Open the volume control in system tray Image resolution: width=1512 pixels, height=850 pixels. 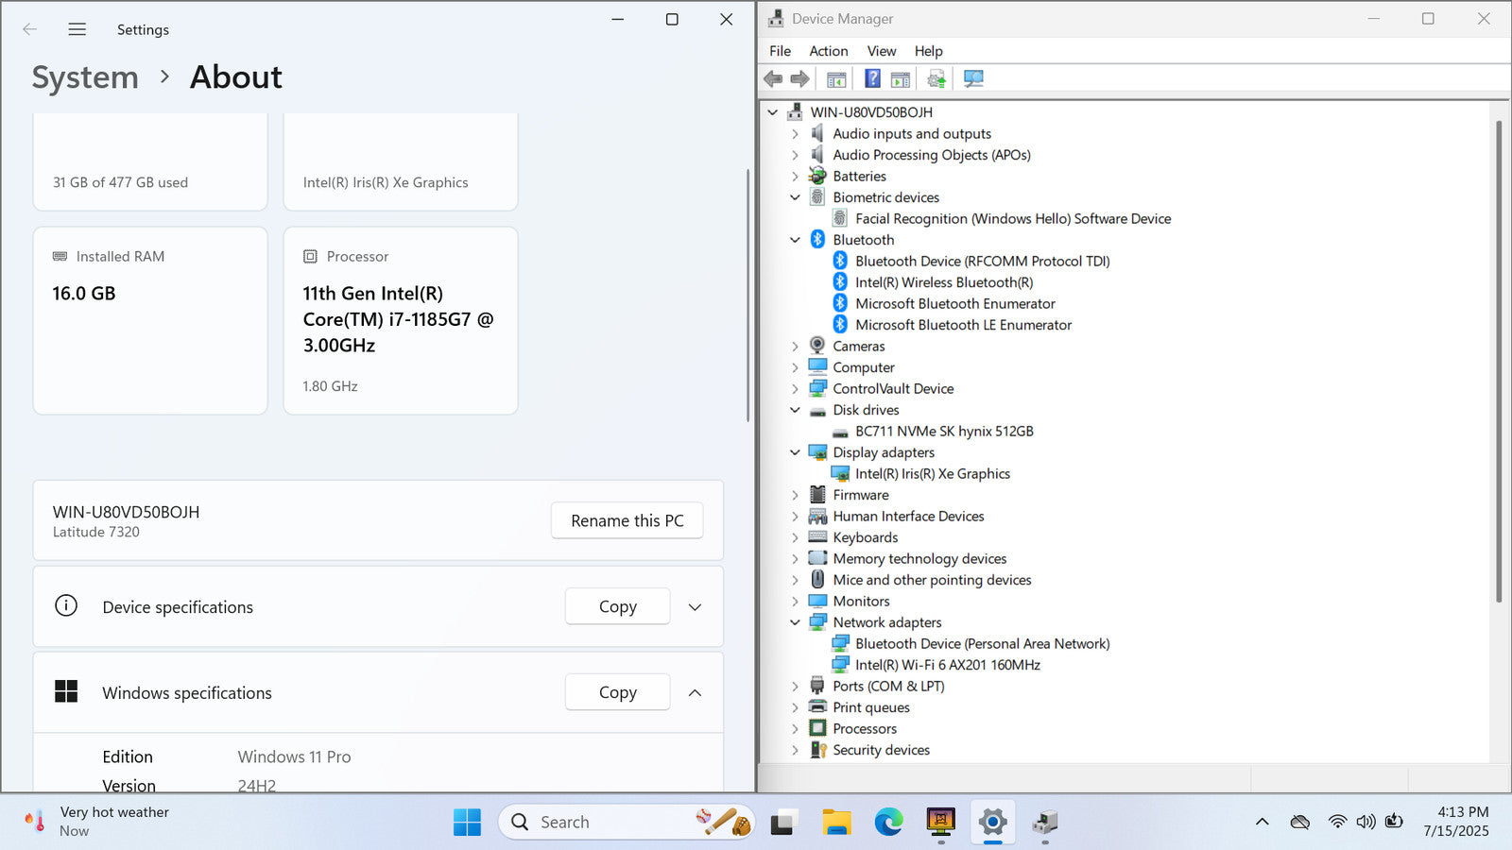[x=1366, y=822]
